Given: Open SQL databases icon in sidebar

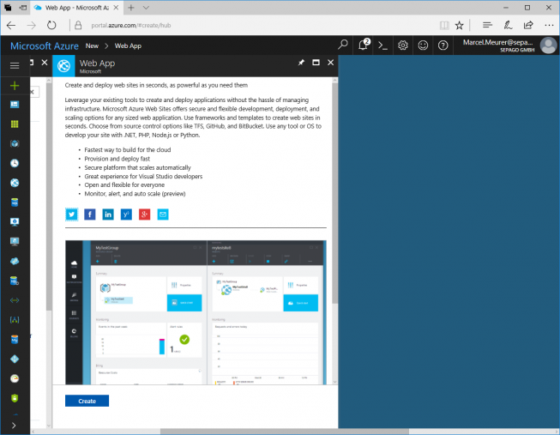Looking at the screenshot, I should 15,202.
